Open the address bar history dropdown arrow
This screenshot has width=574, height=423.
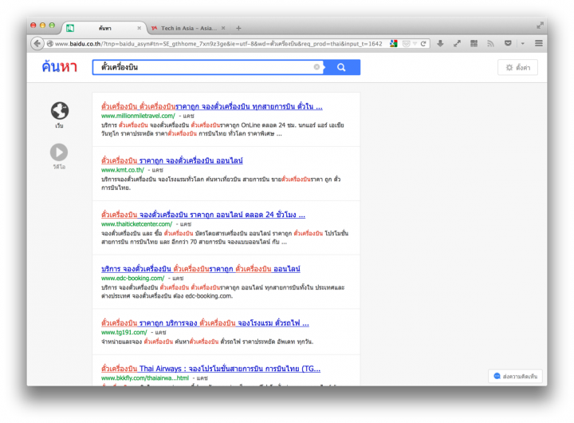(x=415, y=44)
